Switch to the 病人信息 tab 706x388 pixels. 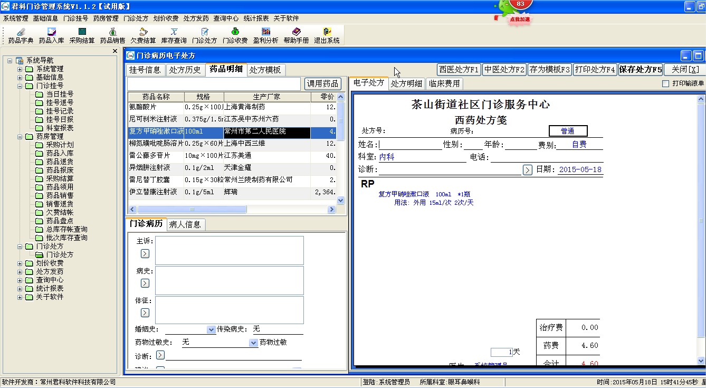pos(185,224)
